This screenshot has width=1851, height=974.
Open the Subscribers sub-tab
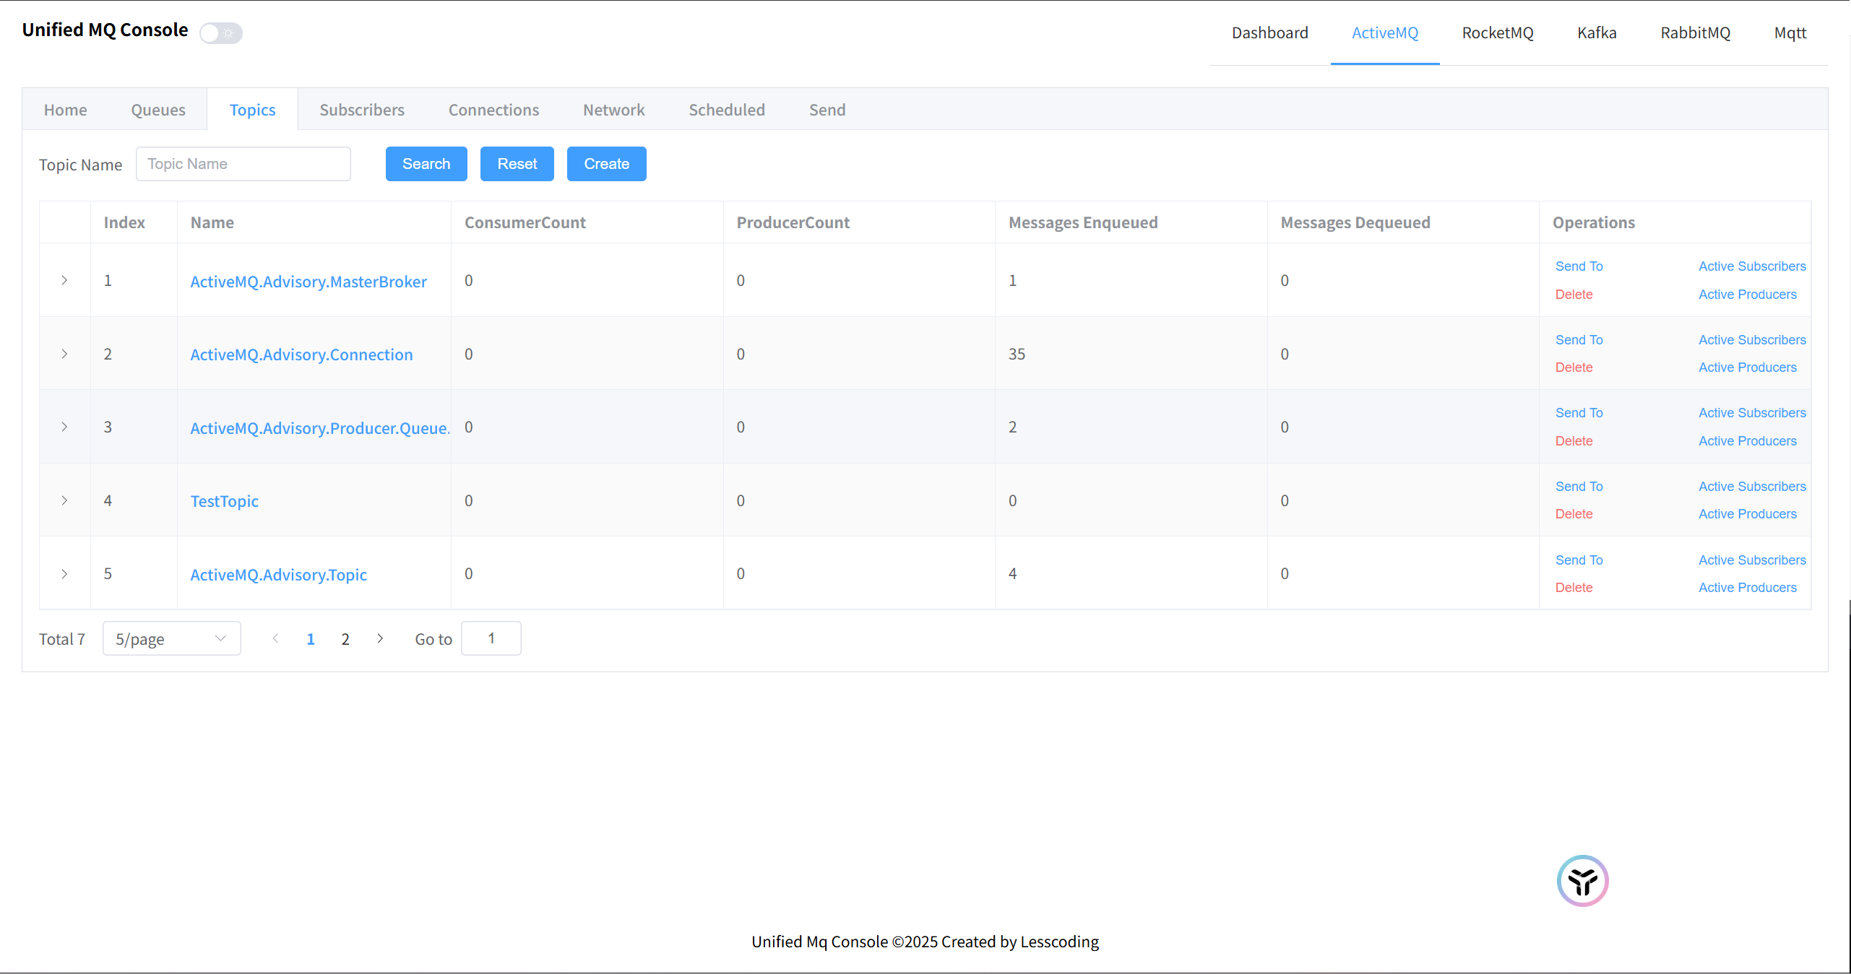[361, 110]
